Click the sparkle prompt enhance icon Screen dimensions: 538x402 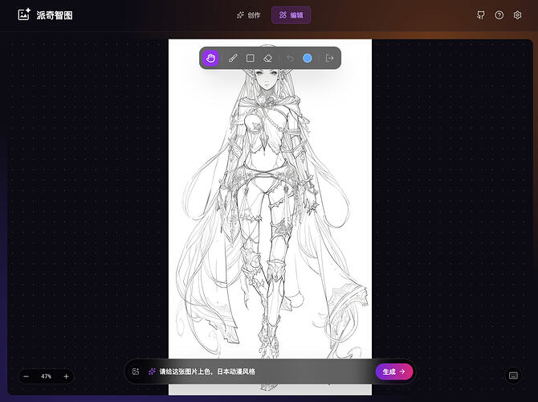152,371
